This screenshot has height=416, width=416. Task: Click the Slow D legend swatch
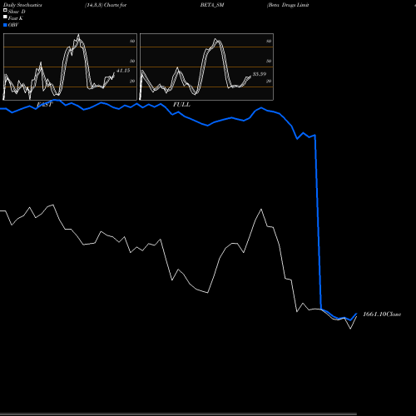point(5,10)
